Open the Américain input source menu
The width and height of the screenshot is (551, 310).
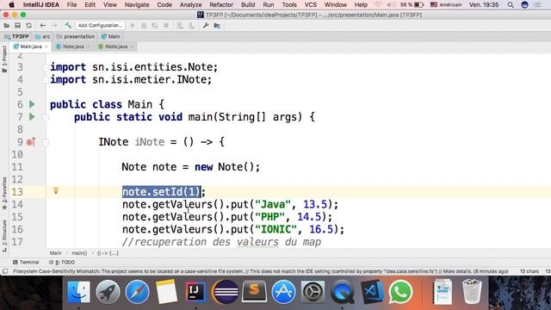click(x=446, y=5)
